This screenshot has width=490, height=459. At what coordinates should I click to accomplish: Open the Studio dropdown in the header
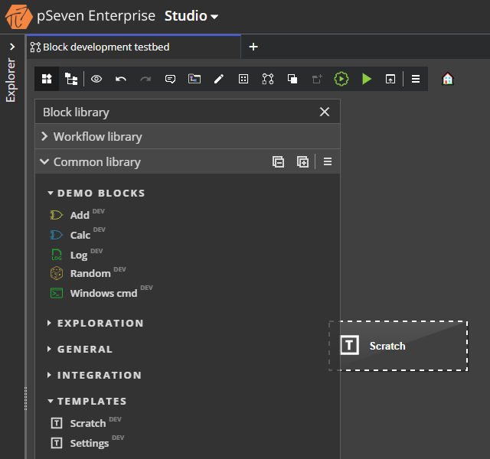191,16
